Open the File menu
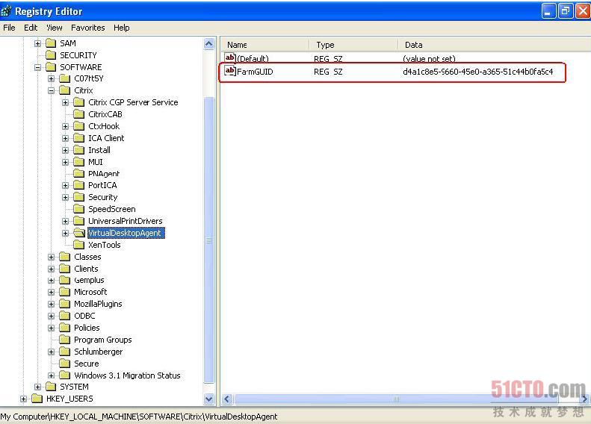Screen dimensions: 591x424 9,28
